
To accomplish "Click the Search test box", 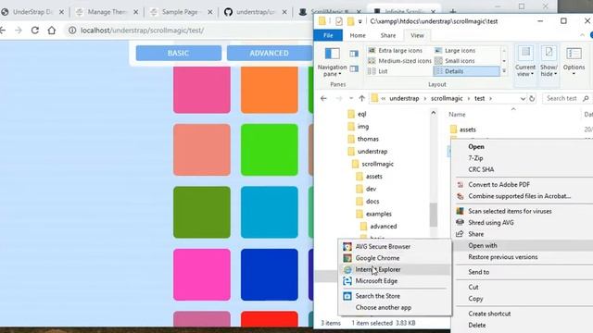I will (x=566, y=98).
